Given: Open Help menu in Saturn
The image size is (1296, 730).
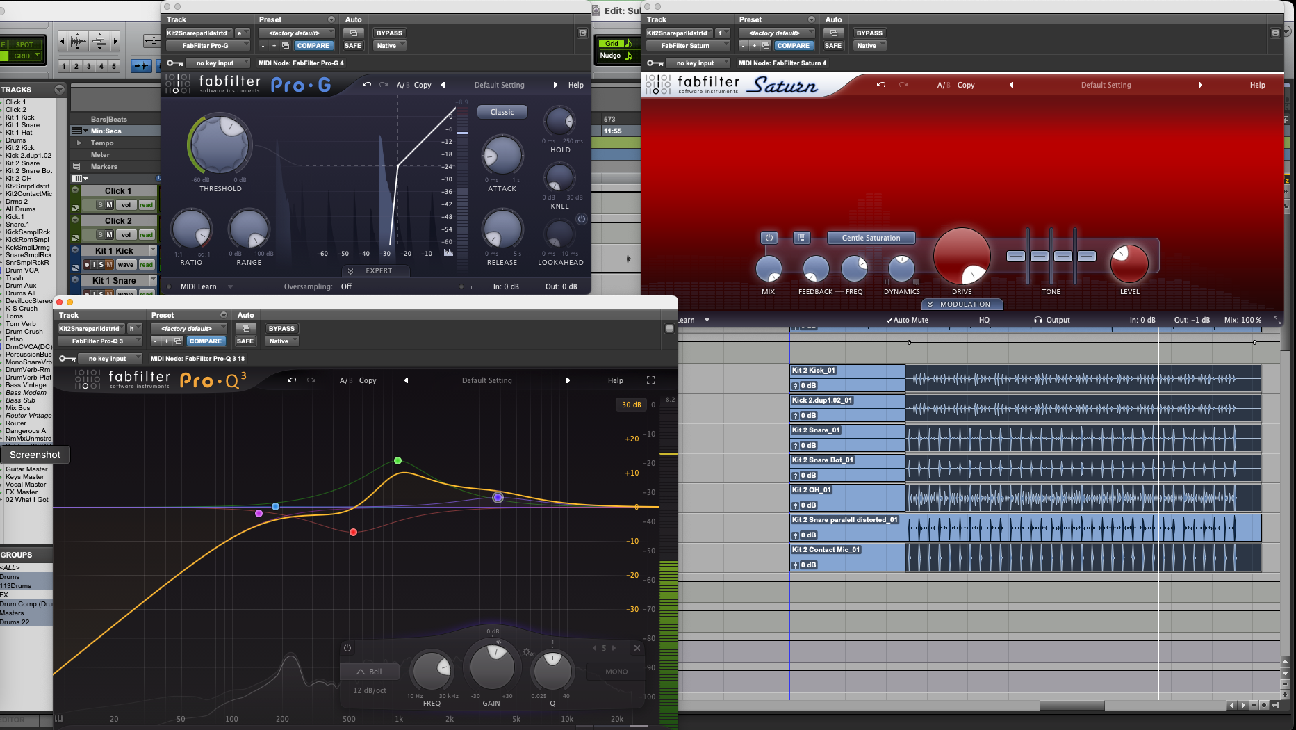Looking at the screenshot, I should tap(1257, 85).
